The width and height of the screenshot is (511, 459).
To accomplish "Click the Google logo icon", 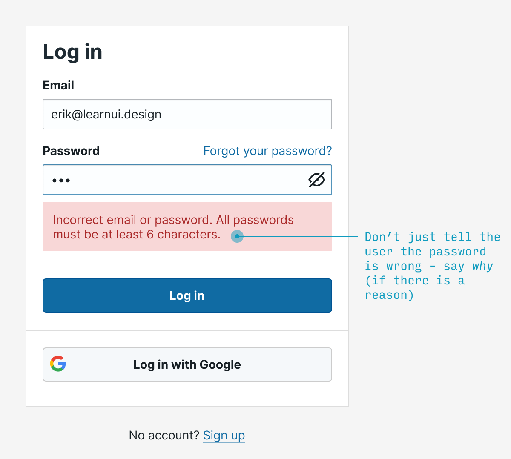I will (x=58, y=364).
